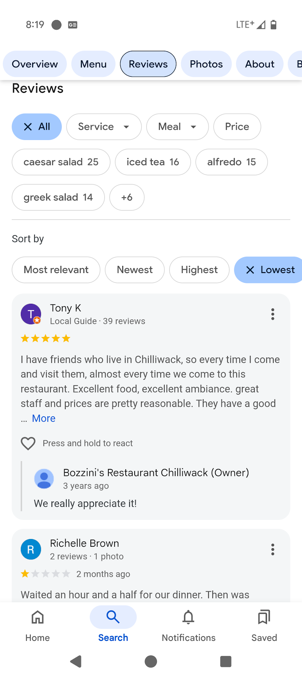This screenshot has width=302, height=679.
Task: Clear the All filter chip
Action: tap(28, 127)
